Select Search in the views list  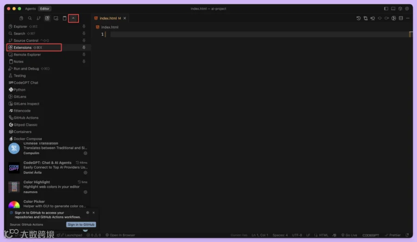pyautogui.click(x=47, y=33)
